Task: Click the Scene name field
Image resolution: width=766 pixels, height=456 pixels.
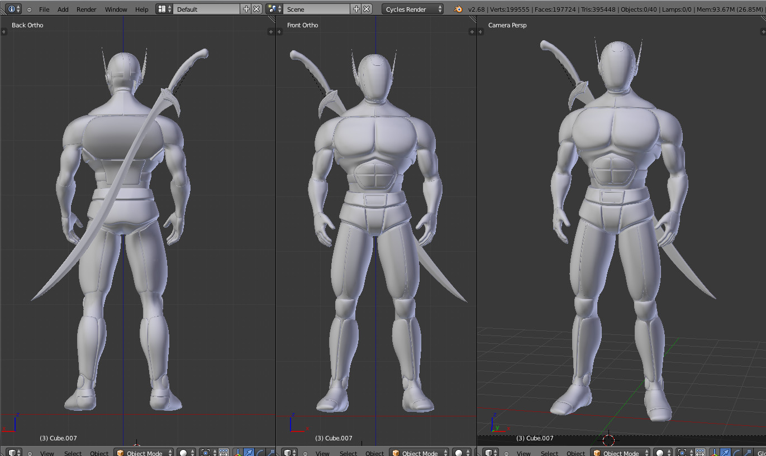Action: click(317, 9)
